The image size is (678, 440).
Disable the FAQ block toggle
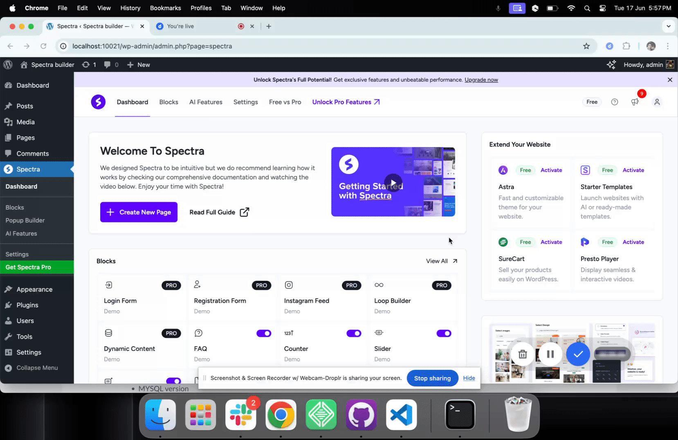[264, 333]
